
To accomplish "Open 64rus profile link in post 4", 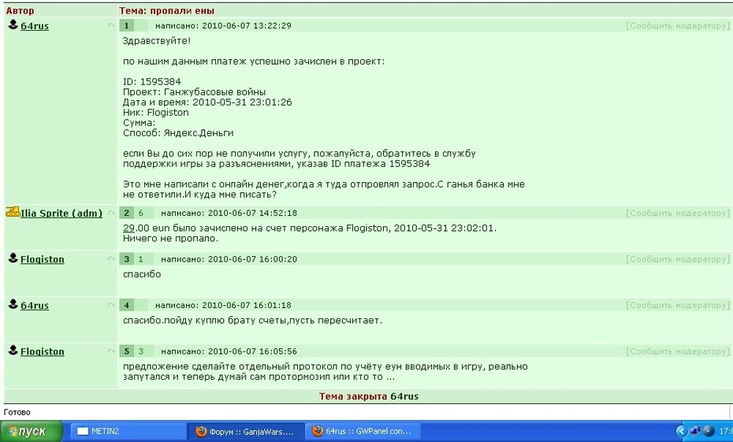I will coord(35,306).
